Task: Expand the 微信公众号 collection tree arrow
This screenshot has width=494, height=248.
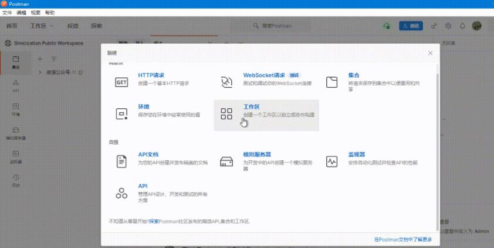Action: click(40, 72)
